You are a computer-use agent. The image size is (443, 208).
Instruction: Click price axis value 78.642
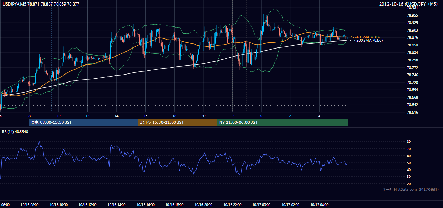pos(412,105)
